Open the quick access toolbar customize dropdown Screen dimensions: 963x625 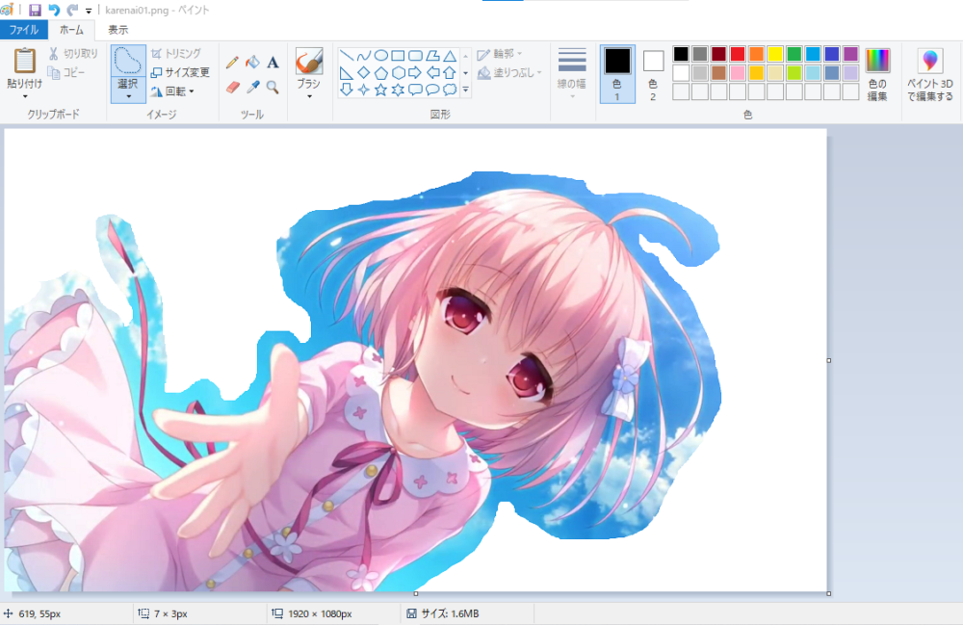click(89, 11)
